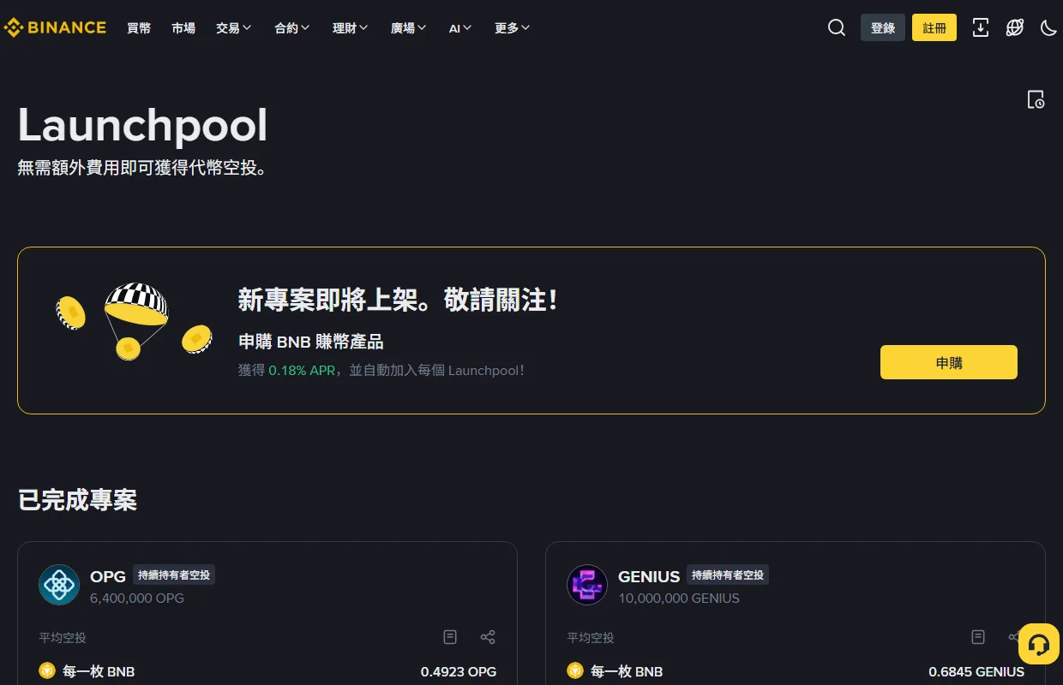The image size is (1063, 685).
Task: Click the BNB coin icon in OPG card
Action: click(47, 671)
